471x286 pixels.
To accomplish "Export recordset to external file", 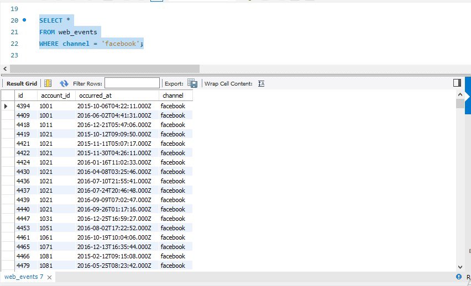I will (192, 83).
